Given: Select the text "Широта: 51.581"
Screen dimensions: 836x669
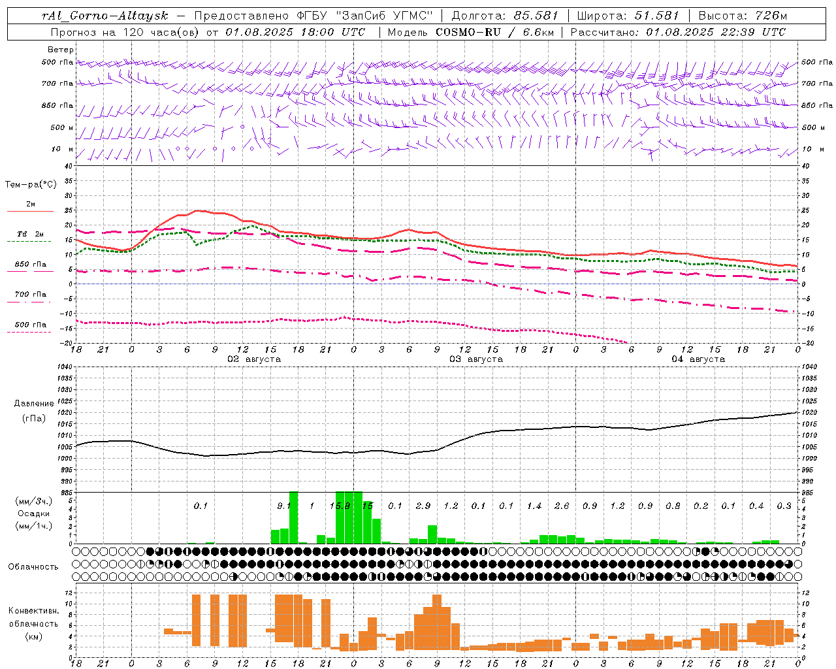Looking at the screenshot, I should pos(628,16).
